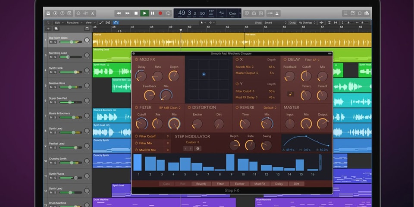The width and height of the screenshot is (414, 207).
Task: Click the add track plus icon
Action: pyautogui.click(x=48, y=29)
